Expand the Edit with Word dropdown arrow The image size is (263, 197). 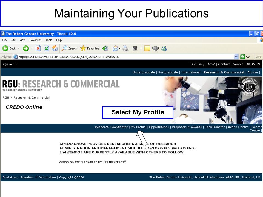[141, 48]
